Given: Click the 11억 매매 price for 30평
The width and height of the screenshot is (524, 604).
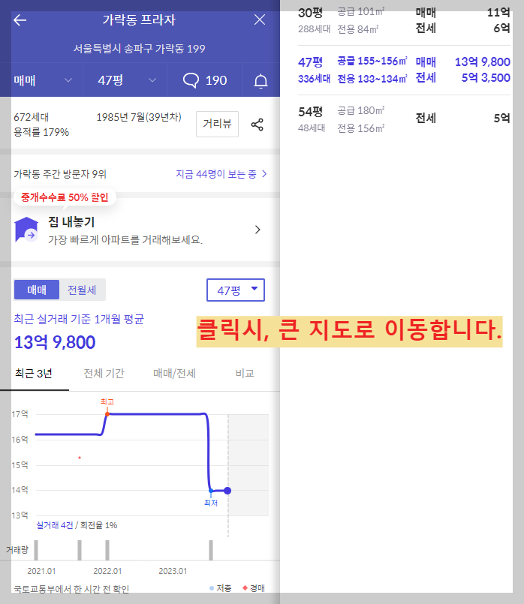Looking at the screenshot, I should 498,12.
